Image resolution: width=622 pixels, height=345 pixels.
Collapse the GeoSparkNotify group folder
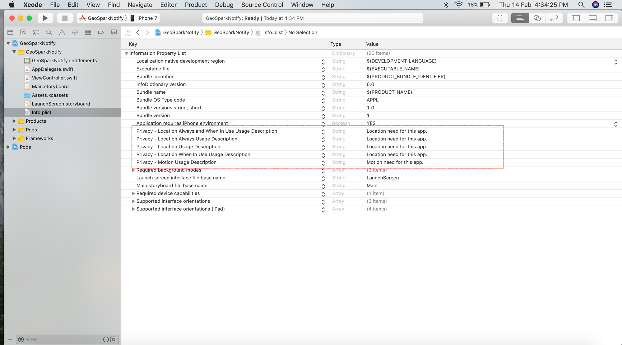(14, 52)
